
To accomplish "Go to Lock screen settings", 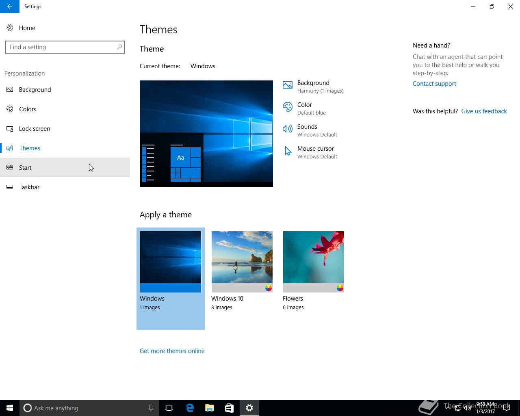I will pos(65,129).
